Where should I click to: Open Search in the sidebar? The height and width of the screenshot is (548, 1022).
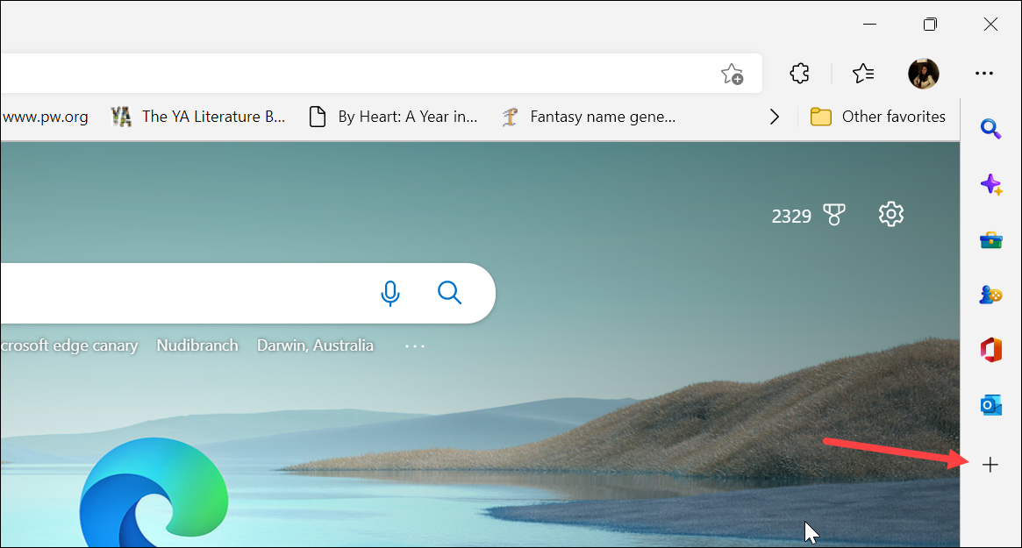[990, 129]
